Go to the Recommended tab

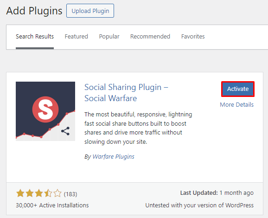point(150,37)
